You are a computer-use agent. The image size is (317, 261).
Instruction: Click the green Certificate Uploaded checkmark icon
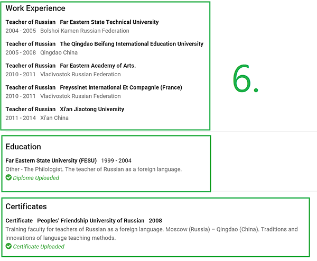click(8, 246)
